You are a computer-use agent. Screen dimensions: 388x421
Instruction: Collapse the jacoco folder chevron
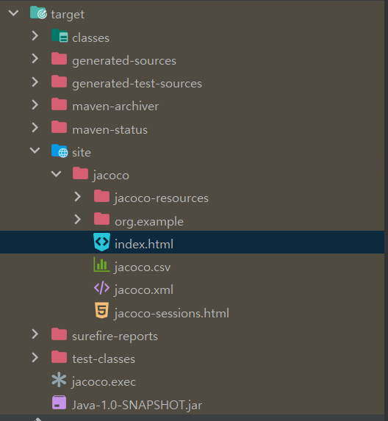point(56,173)
